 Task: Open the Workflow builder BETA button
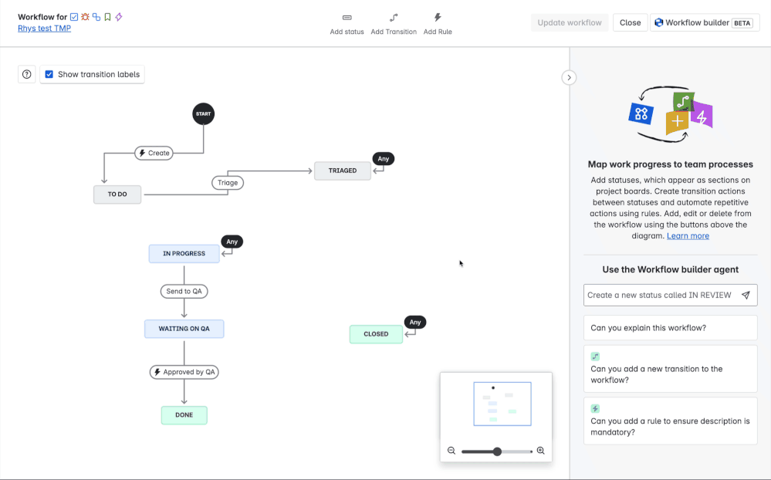pos(705,22)
